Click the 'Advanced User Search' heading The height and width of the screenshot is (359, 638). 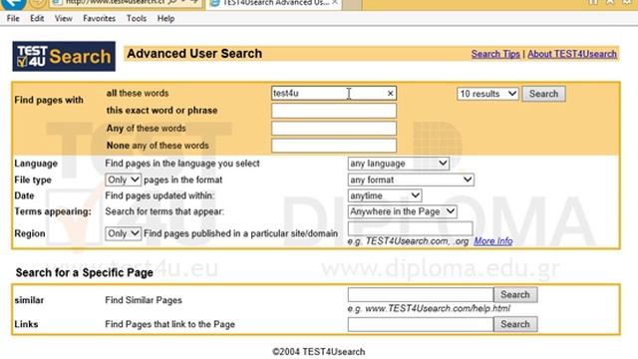click(194, 54)
